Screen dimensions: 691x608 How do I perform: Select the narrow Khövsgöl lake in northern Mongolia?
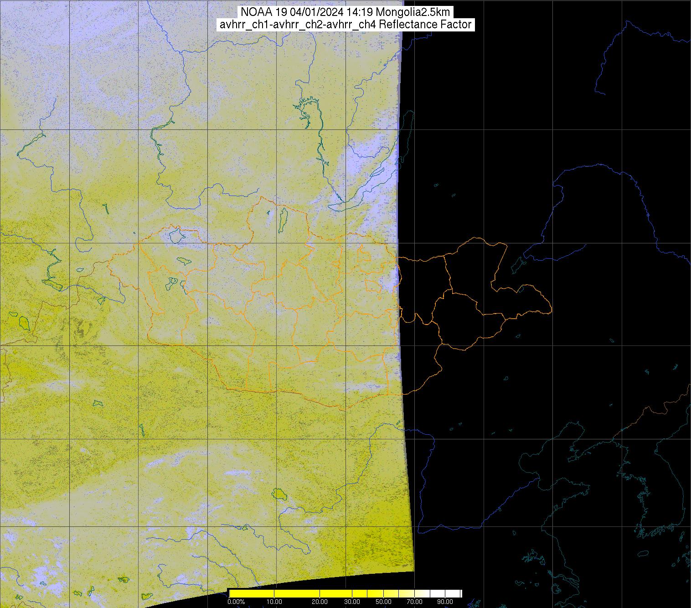283,218
